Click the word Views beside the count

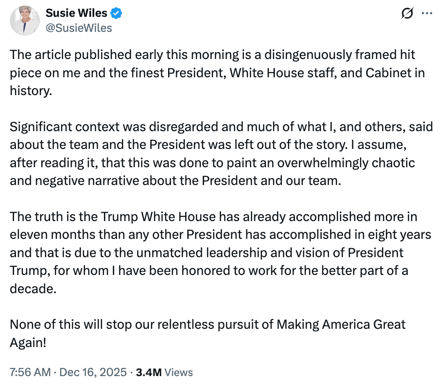pyautogui.click(x=179, y=372)
